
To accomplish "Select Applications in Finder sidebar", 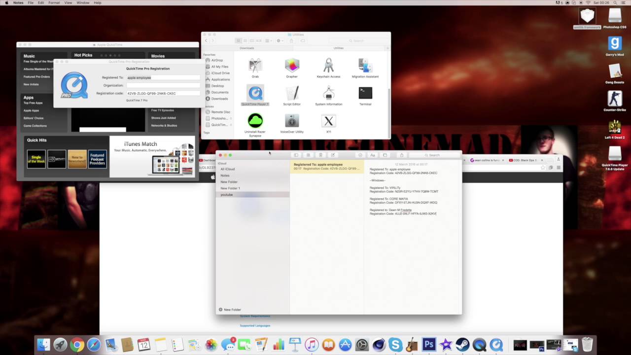I will tap(220, 79).
